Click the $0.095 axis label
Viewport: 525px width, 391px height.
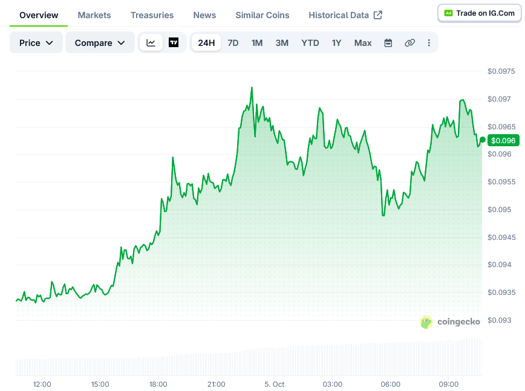[x=499, y=210]
